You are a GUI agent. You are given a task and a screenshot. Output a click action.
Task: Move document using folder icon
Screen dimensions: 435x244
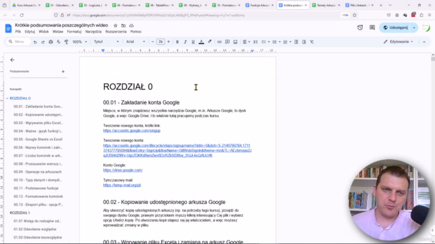tap(124, 26)
